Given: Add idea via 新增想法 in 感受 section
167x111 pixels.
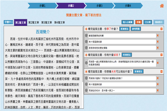Looking at the screenshot, I should click(x=127, y=55).
